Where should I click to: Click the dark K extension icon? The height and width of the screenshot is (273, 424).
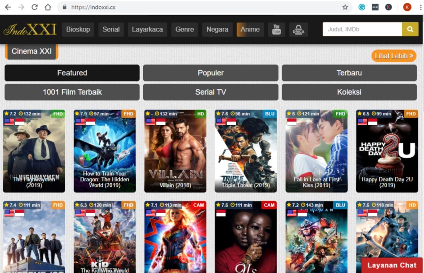(x=388, y=8)
